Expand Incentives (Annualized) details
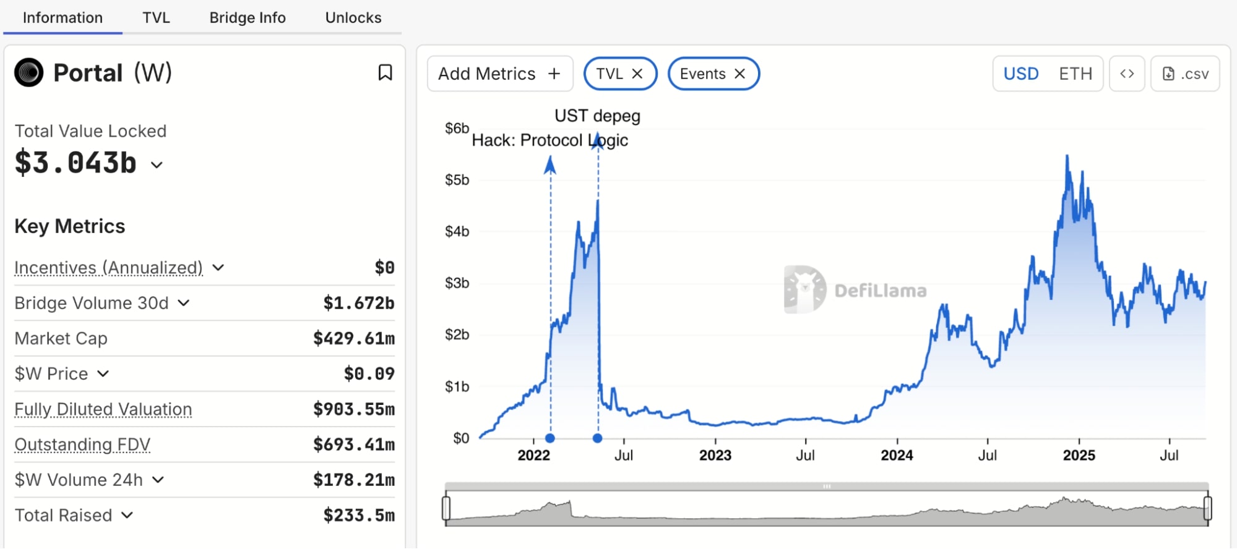Screen dimensions: 1237x549 click(x=218, y=268)
